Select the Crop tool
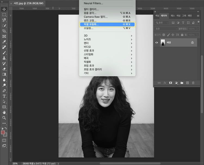 [4, 31]
